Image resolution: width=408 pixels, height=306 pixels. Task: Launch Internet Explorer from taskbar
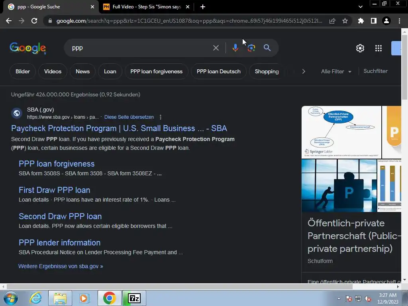tap(35, 298)
